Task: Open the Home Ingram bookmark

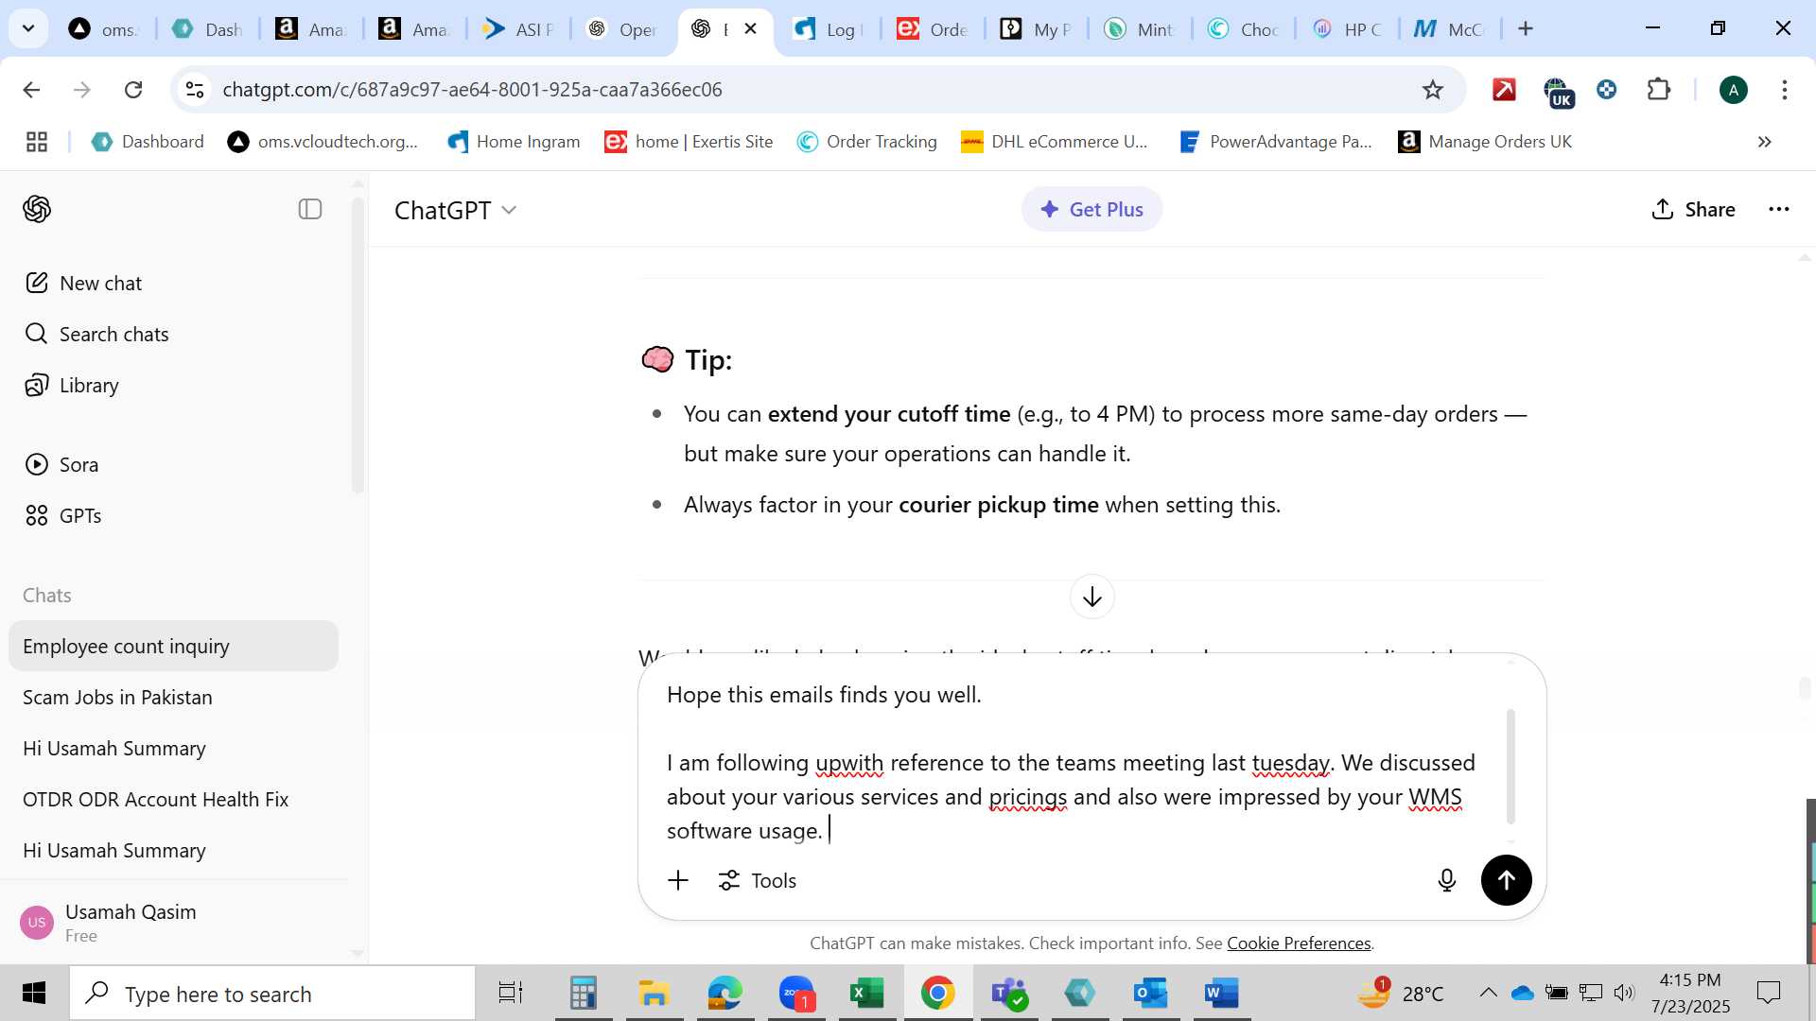Action: (x=514, y=142)
